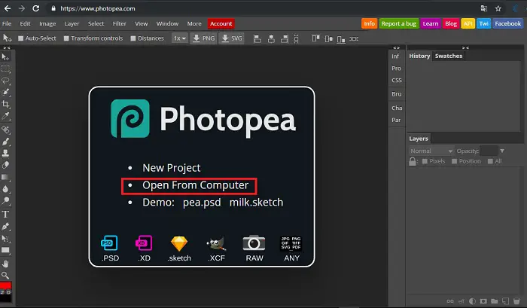The height and width of the screenshot is (308, 527).
Task: Open the Window menu
Action: [167, 23]
